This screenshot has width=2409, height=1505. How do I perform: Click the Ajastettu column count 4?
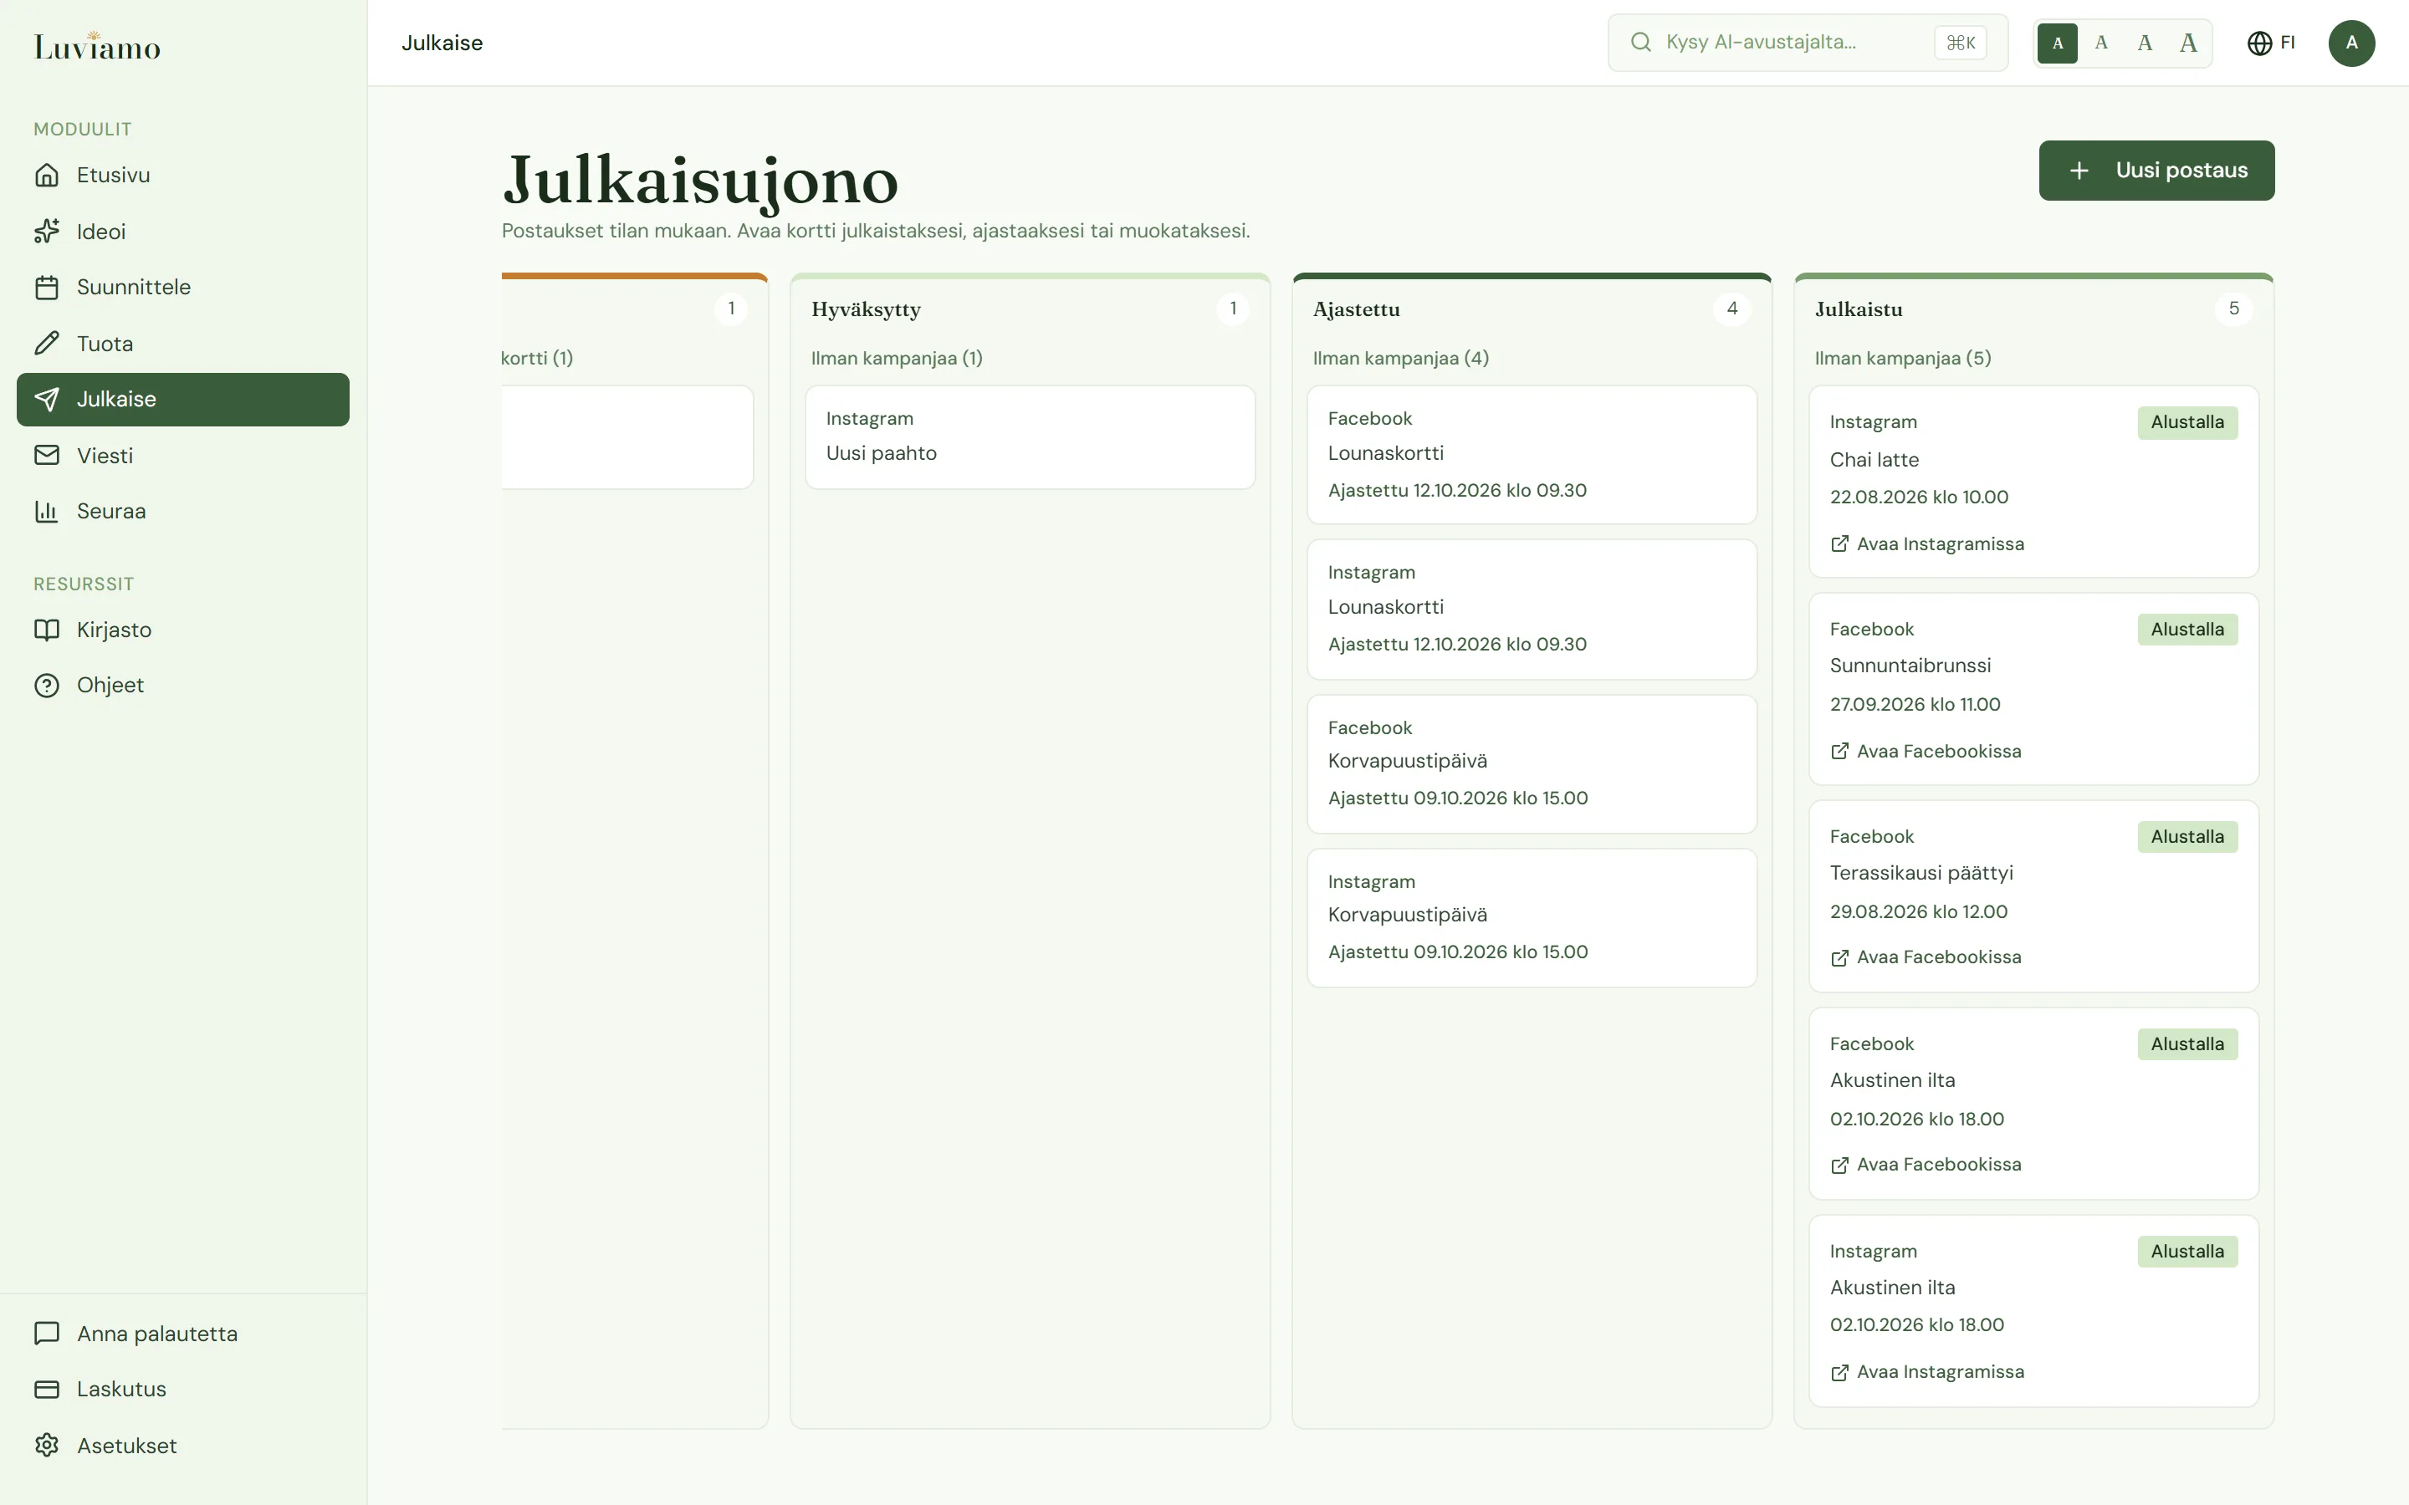pyautogui.click(x=1732, y=309)
